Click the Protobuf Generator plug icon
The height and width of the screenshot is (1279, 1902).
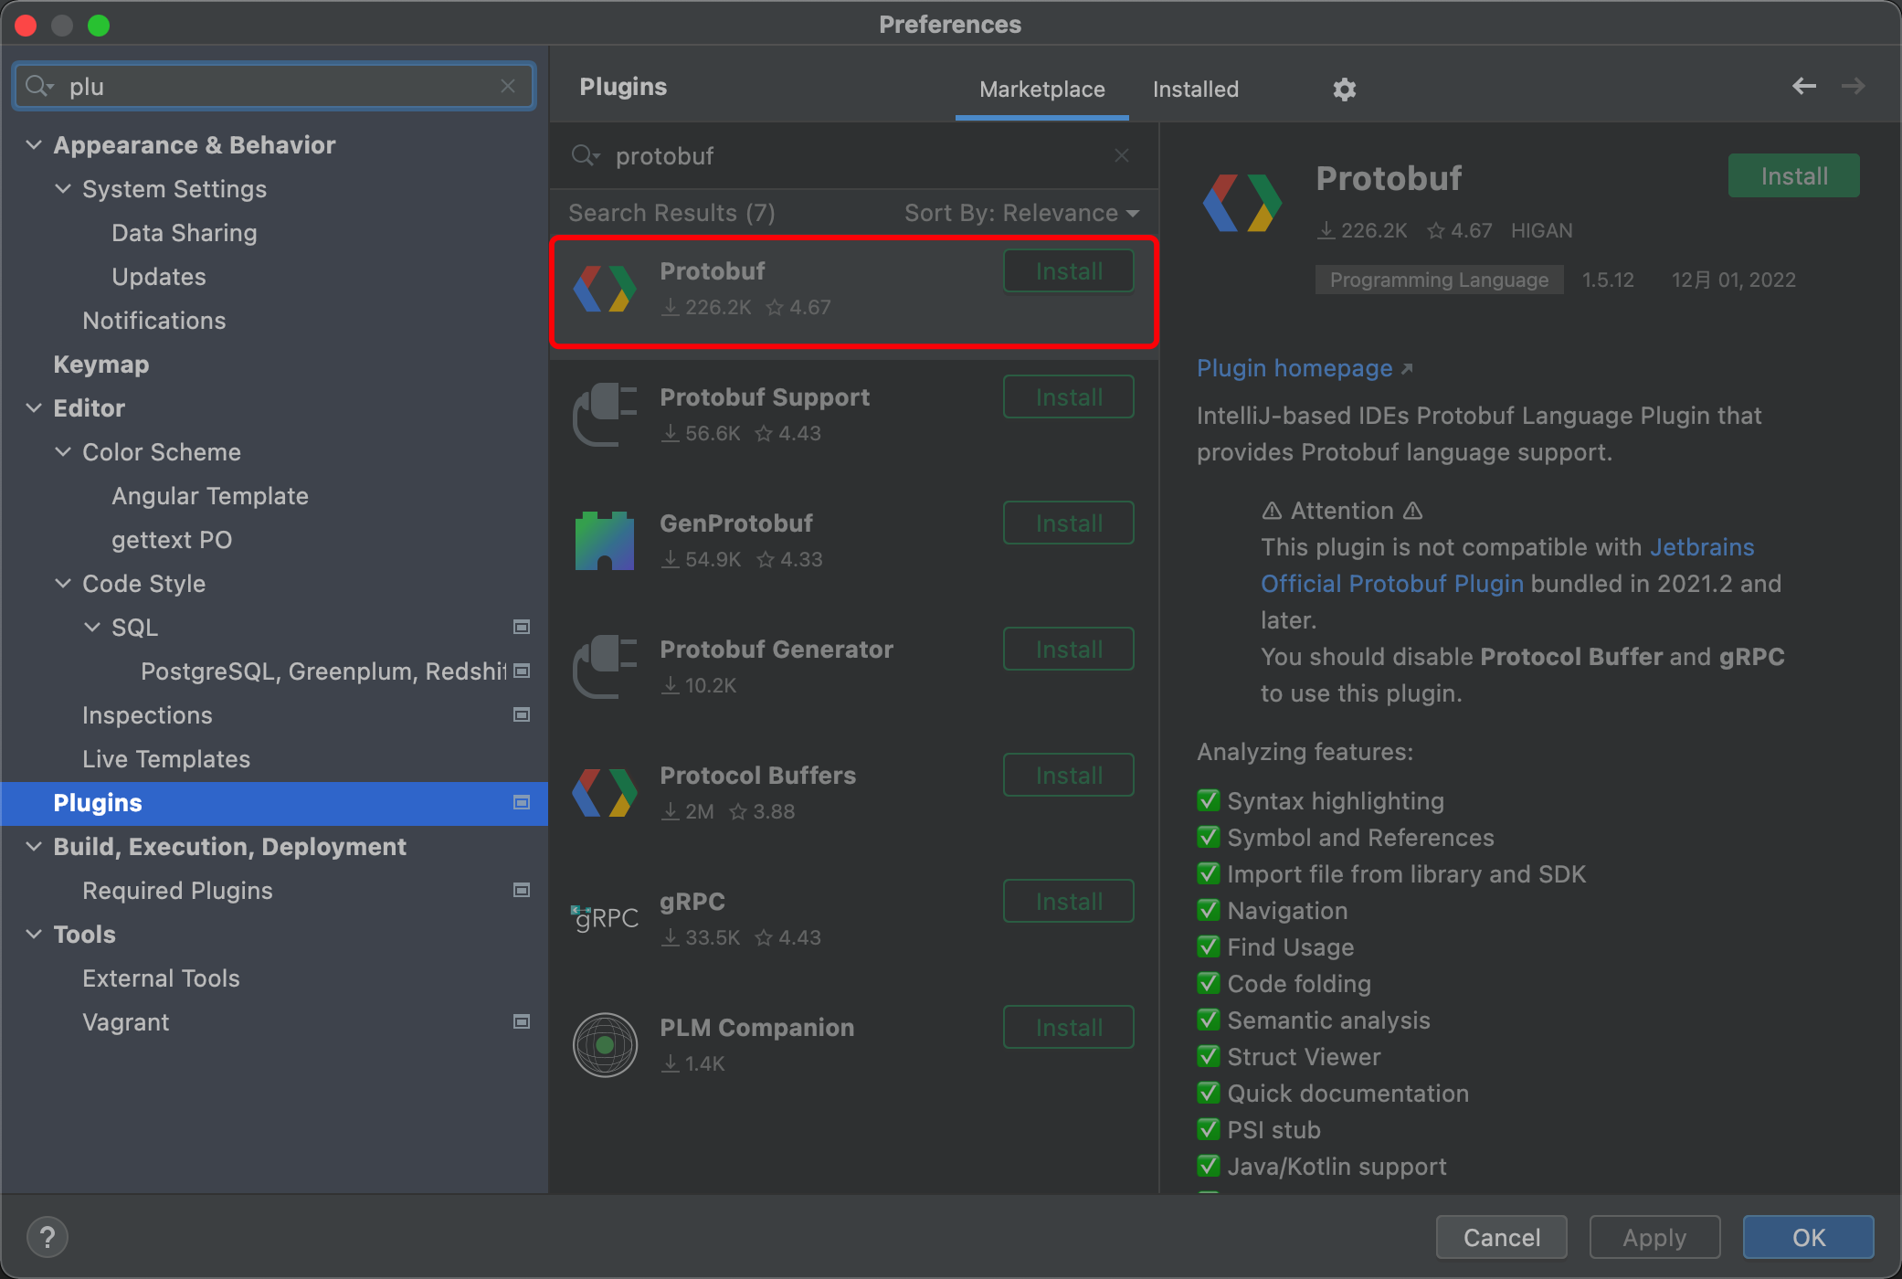(x=604, y=667)
